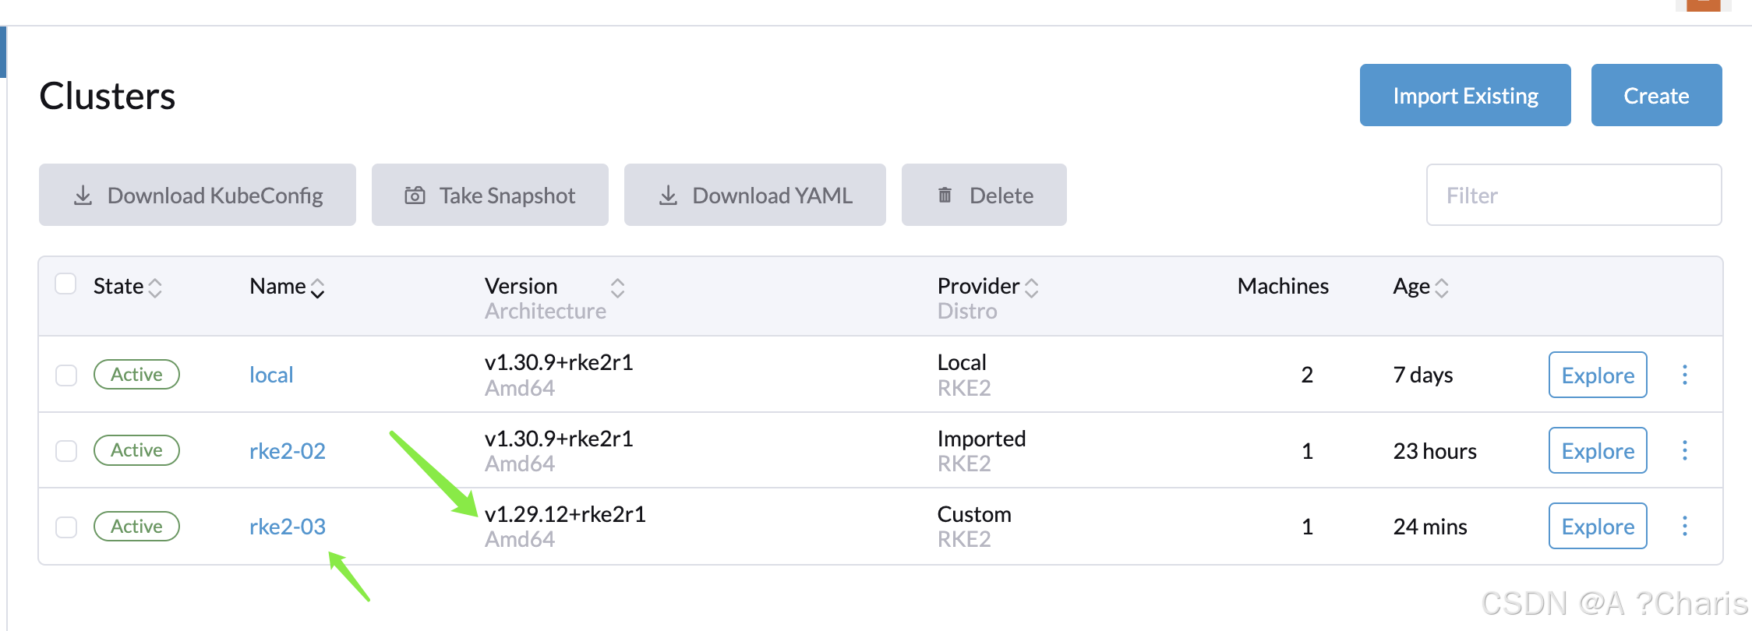Click the Imported provider cell
Viewport: 1752px width, 631px height.
click(981, 439)
